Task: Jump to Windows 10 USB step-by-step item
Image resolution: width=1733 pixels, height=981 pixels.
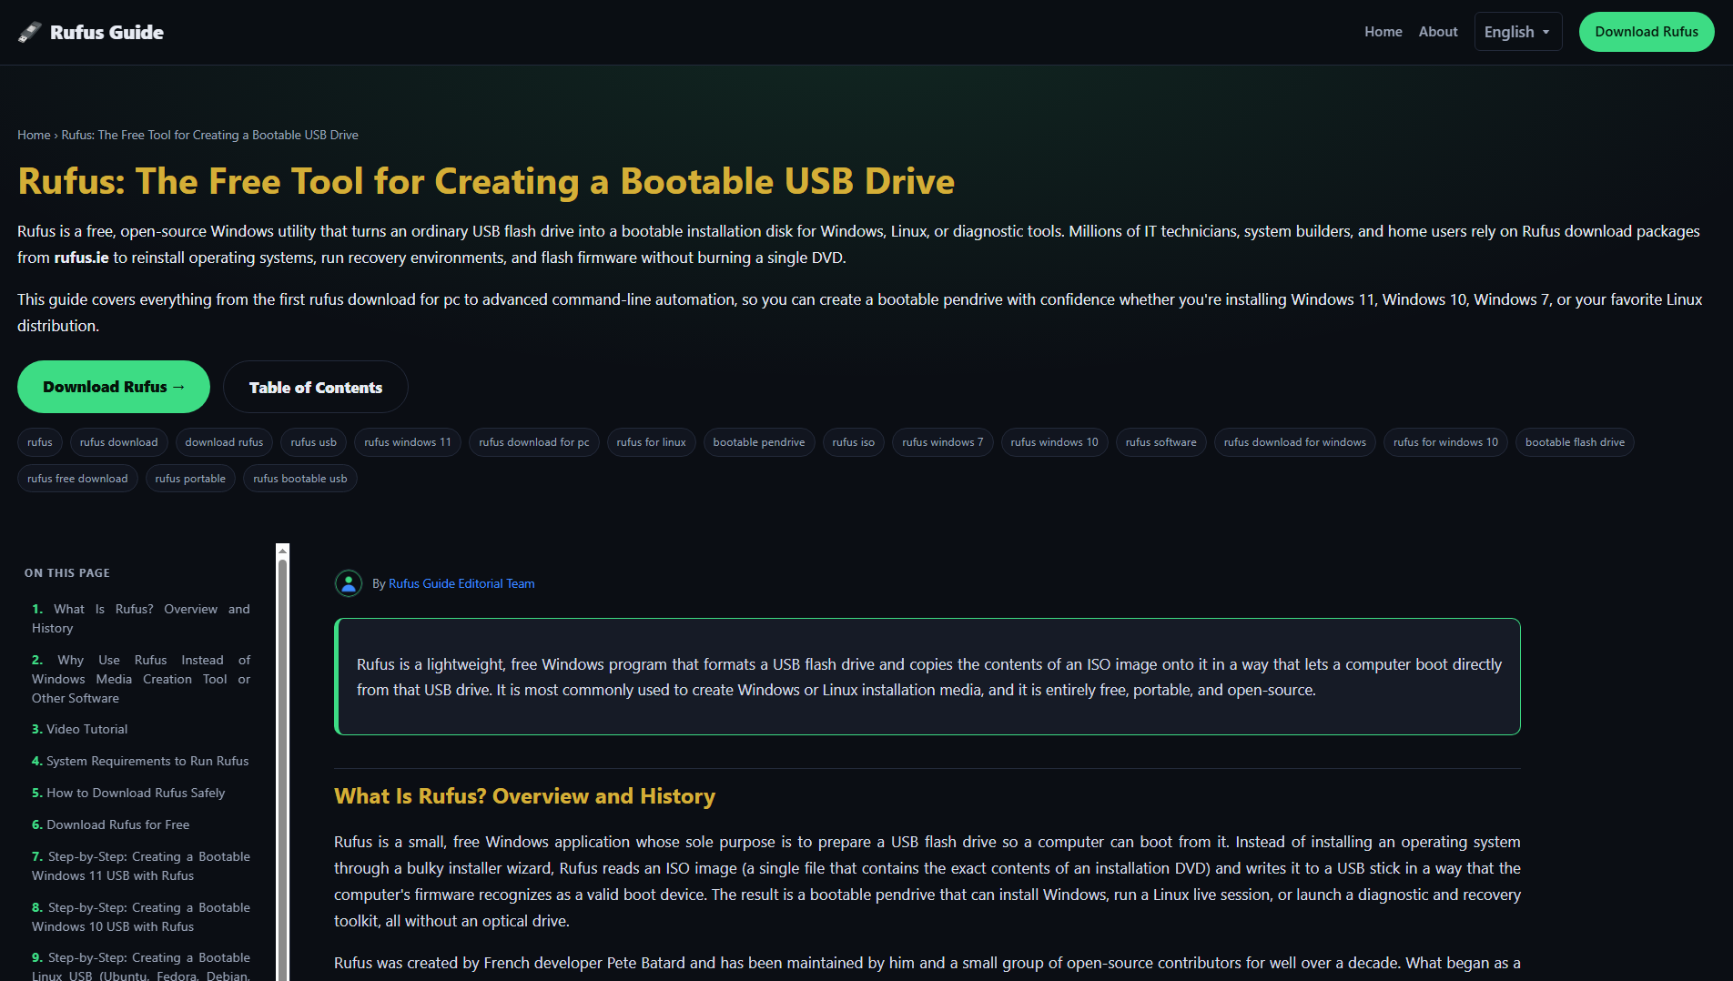Action: (141, 917)
